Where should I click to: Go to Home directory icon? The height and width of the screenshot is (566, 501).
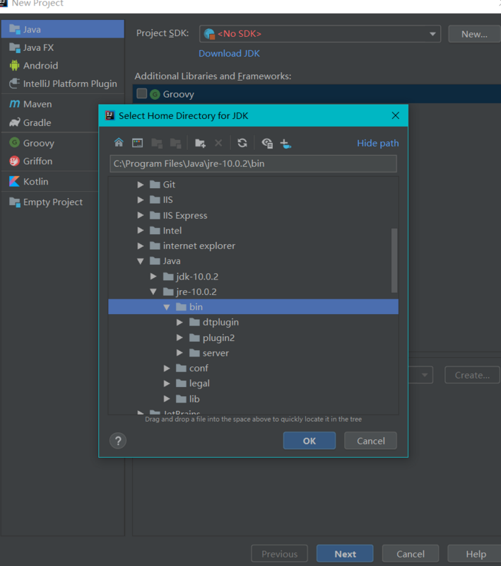119,143
